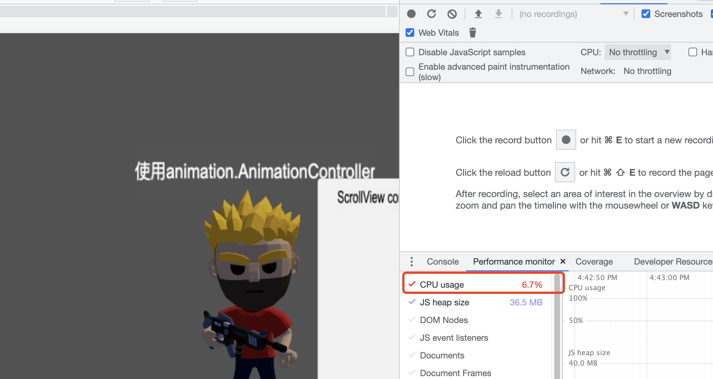Screen dimensions: 713x379
Task: Click the reload button in the instructions
Action: point(565,172)
